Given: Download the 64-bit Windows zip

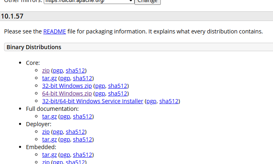Looking at the screenshot, I should [x=67, y=93].
